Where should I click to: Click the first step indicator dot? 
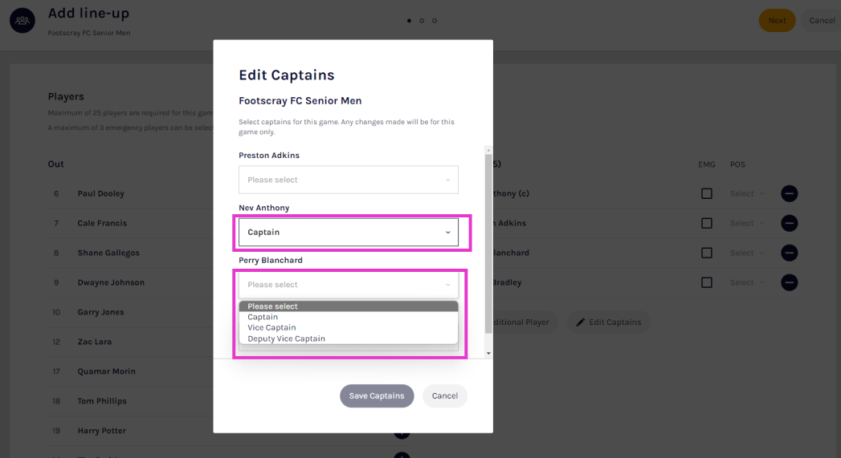409,20
